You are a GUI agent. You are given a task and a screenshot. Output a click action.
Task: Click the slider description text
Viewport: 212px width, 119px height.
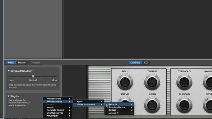32,86
